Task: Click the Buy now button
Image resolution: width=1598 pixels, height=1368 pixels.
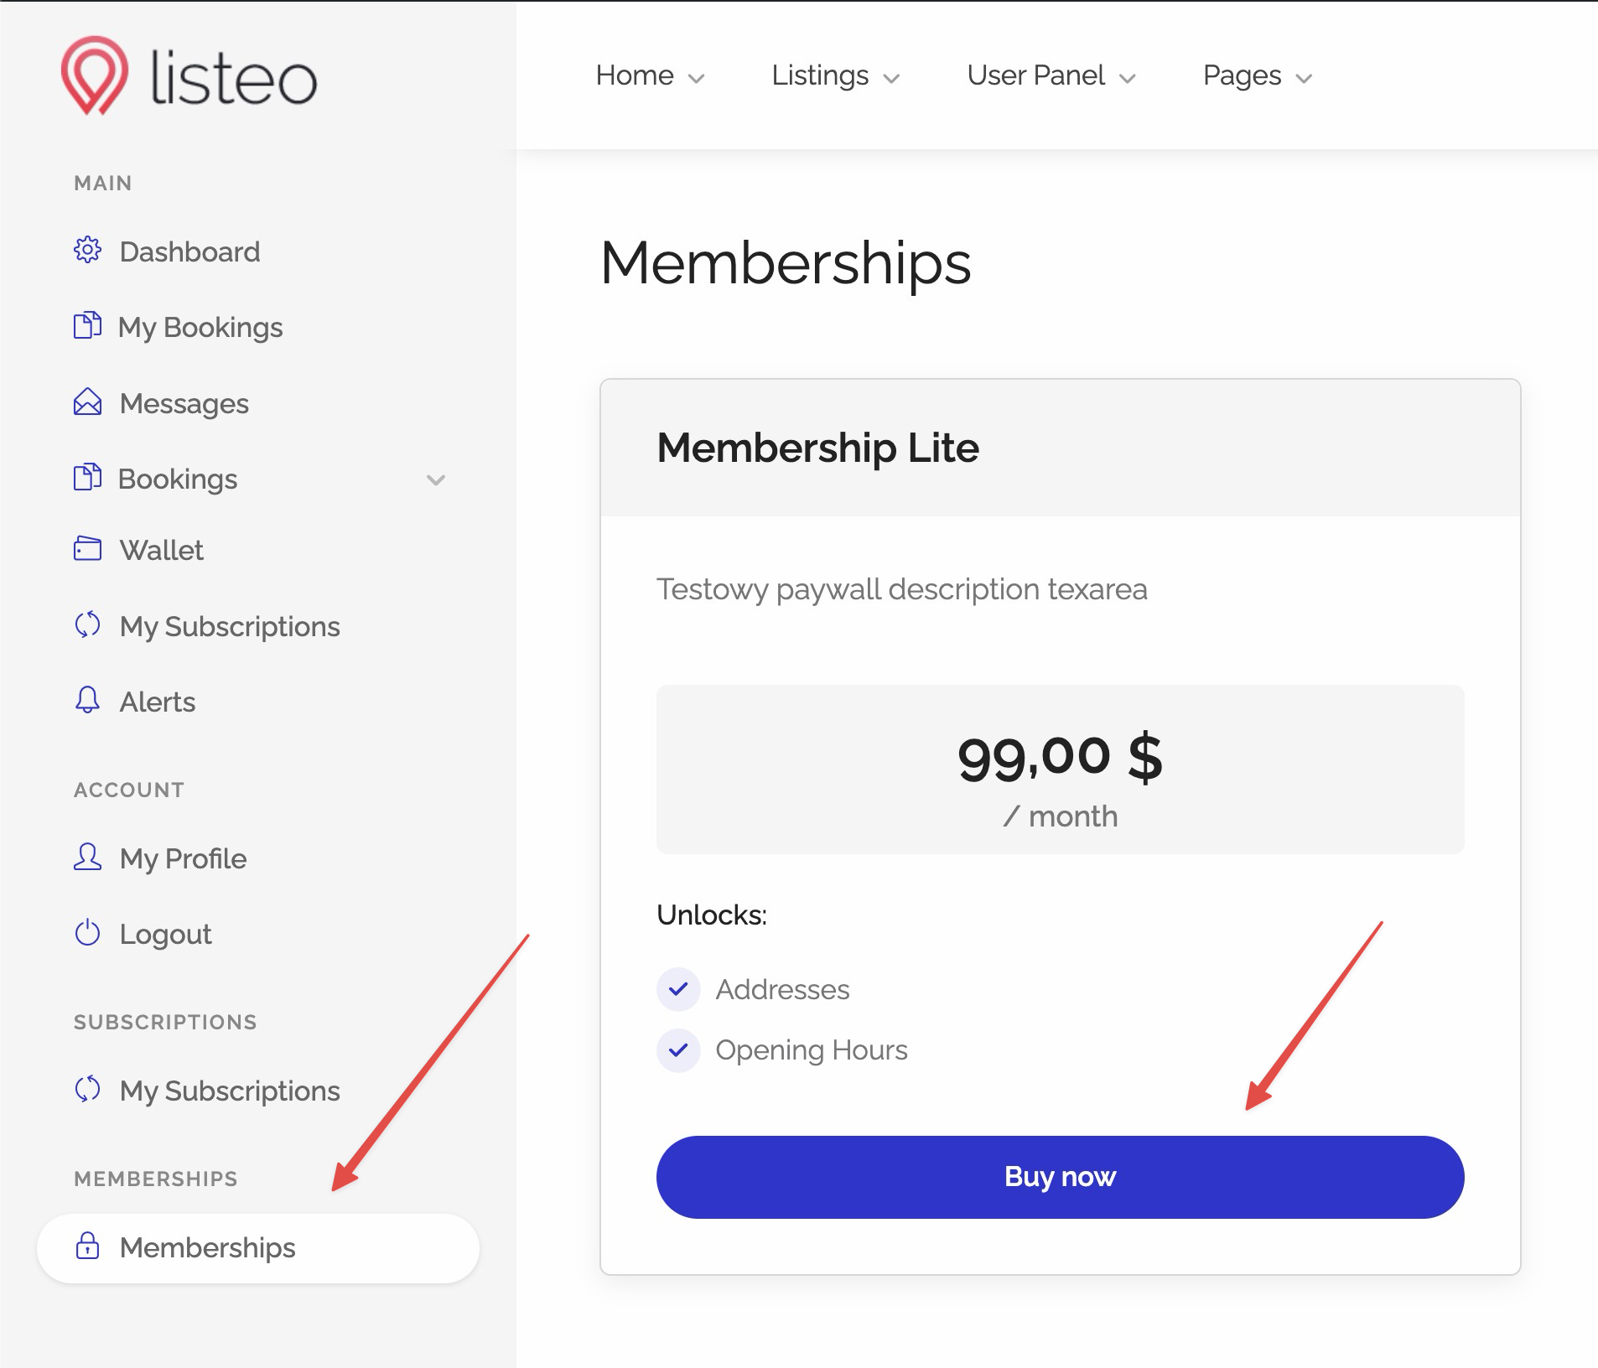Action: [1060, 1177]
